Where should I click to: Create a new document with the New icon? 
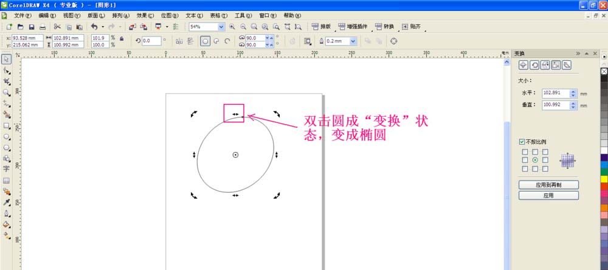click(x=9, y=27)
